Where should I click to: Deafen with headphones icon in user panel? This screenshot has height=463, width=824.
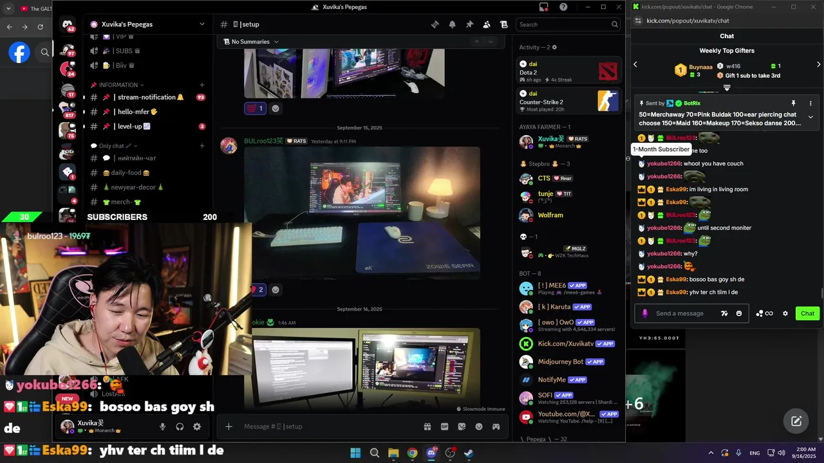click(x=180, y=426)
